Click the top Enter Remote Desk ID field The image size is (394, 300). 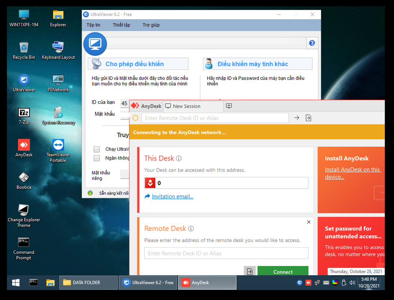[215, 118]
